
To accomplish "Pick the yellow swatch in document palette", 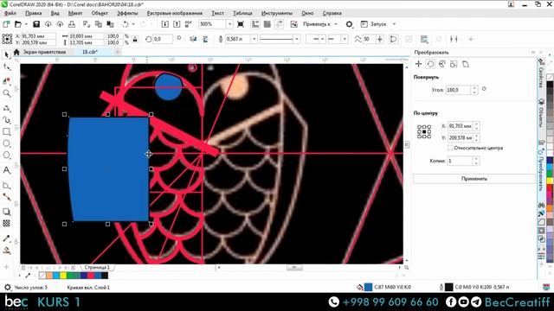I will 63,276.
